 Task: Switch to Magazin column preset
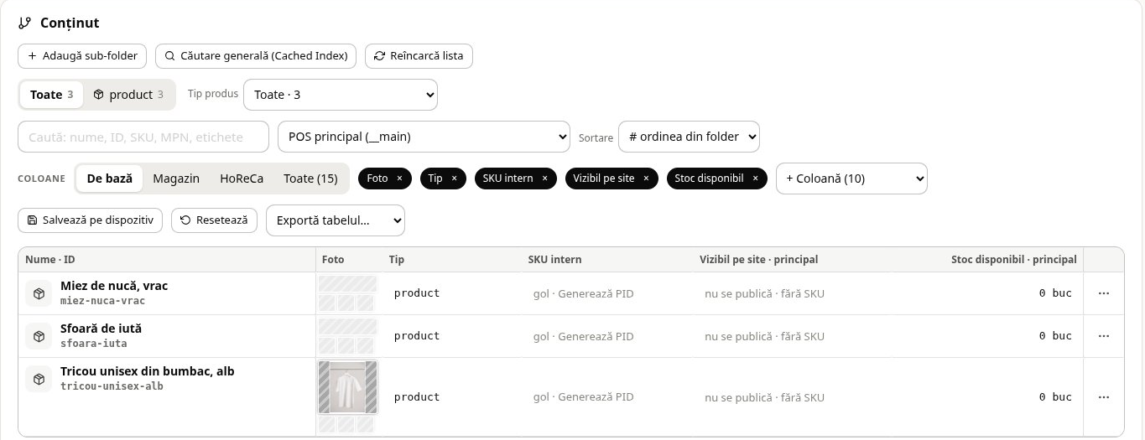click(x=176, y=179)
